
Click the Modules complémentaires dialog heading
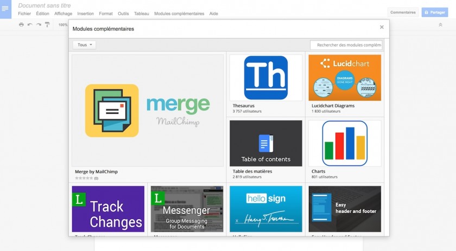[x=103, y=29]
